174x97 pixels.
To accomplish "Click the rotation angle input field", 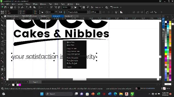I will 51,12.
